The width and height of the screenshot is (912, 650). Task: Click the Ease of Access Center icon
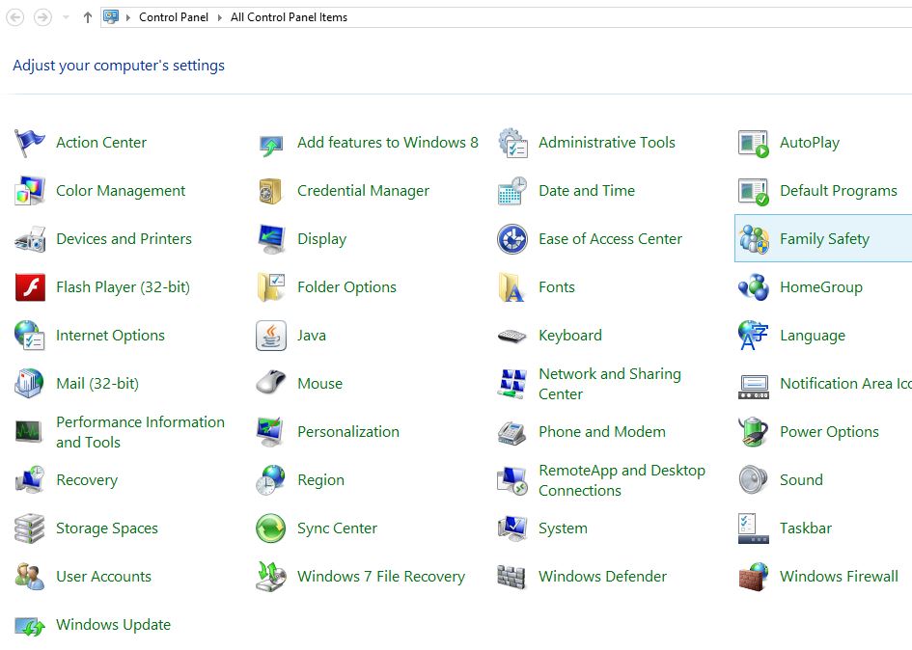point(512,239)
